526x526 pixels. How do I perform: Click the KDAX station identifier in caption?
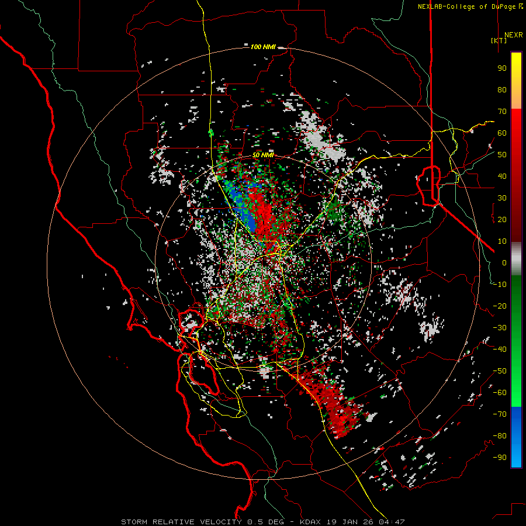click(x=310, y=522)
